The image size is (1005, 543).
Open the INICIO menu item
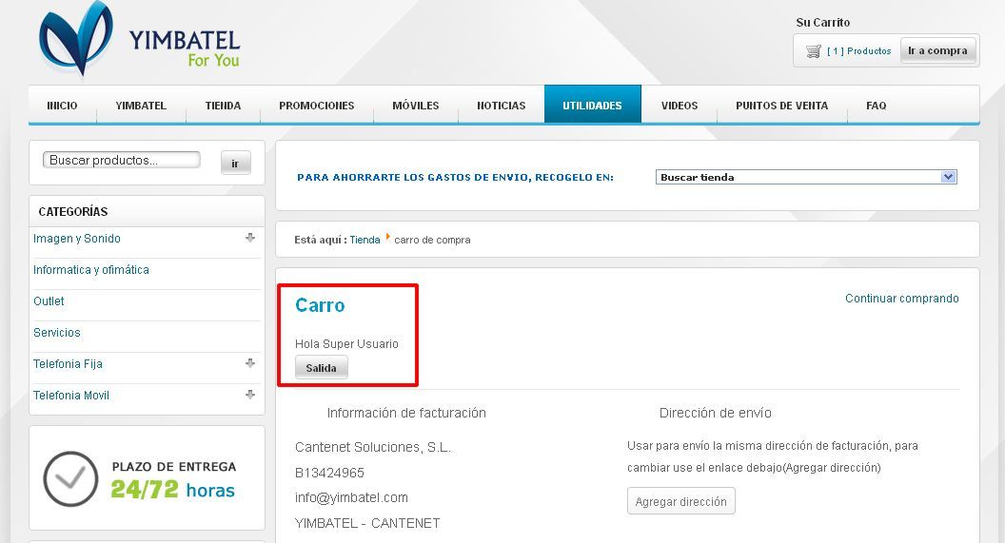point(62,106)
